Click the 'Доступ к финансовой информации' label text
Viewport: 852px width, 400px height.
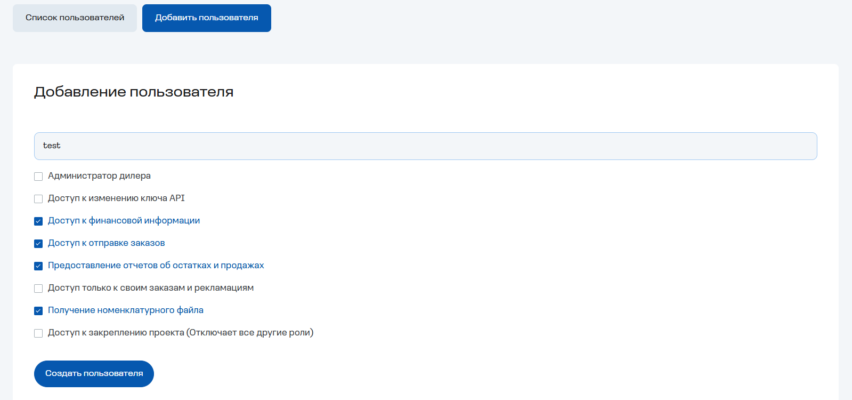[x=124, y=221]
